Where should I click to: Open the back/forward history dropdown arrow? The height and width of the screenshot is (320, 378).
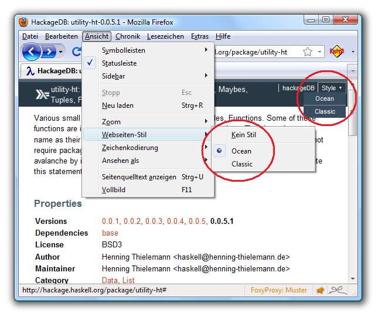[x=60, y=52]
